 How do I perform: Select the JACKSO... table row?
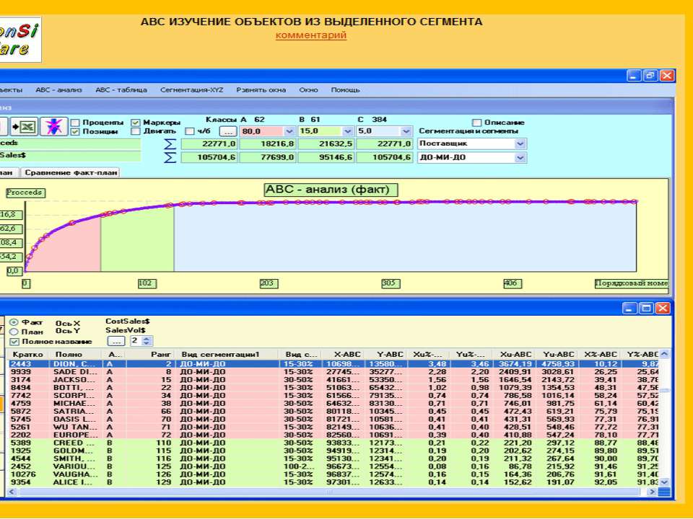pyautogui.click(x=334, y=380)
